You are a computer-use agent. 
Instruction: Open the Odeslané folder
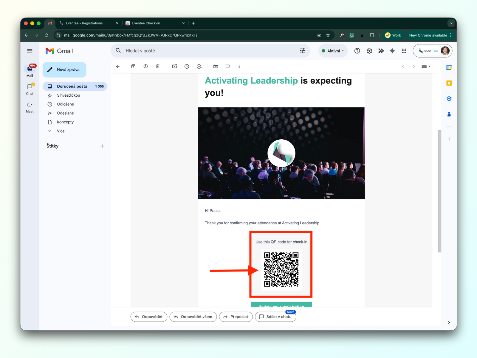pyautogui.click(x=65, y=113)
